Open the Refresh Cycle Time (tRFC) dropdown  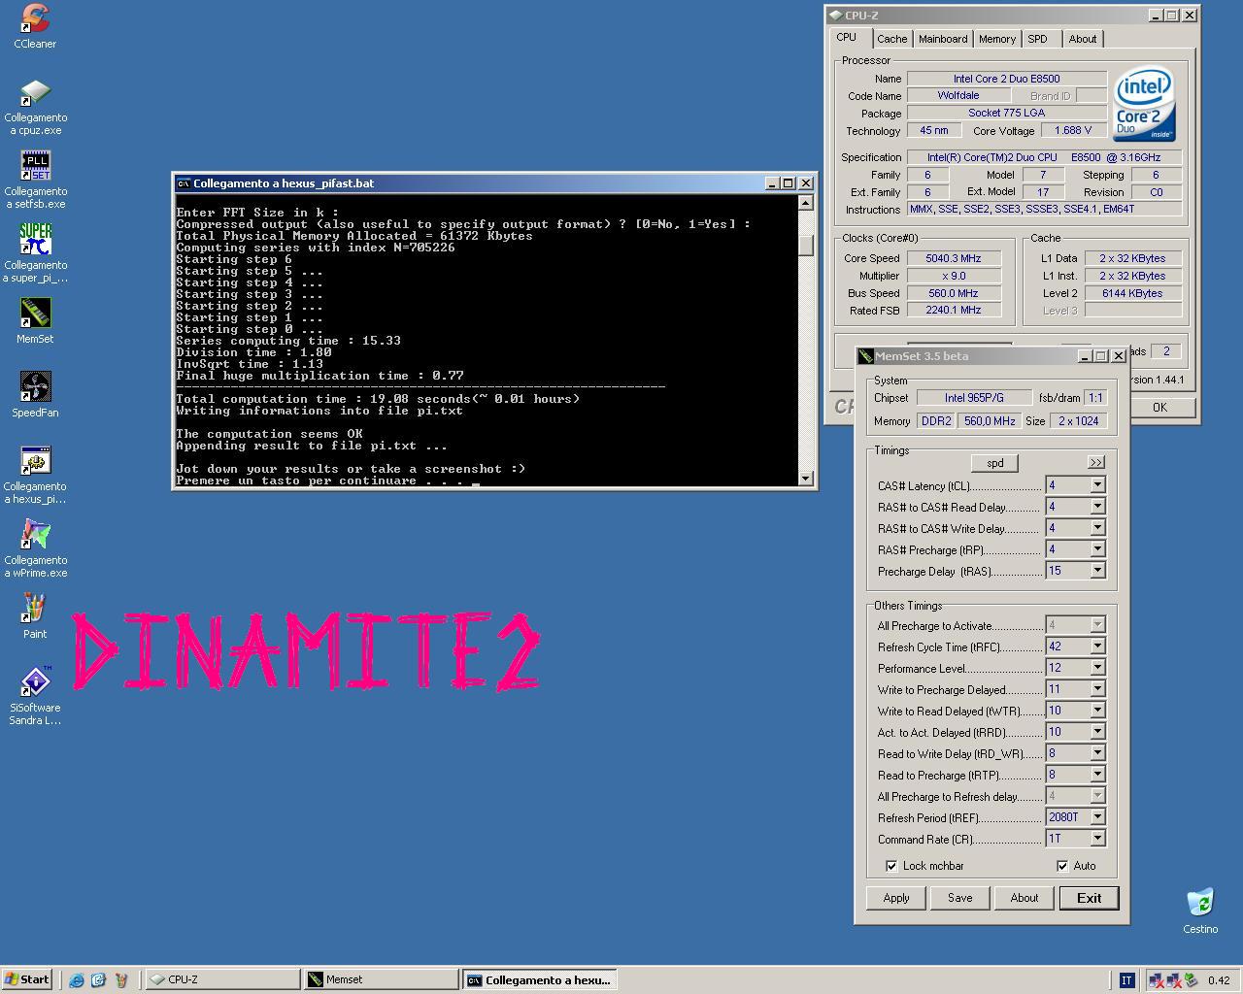click(x=1097, y=646)
